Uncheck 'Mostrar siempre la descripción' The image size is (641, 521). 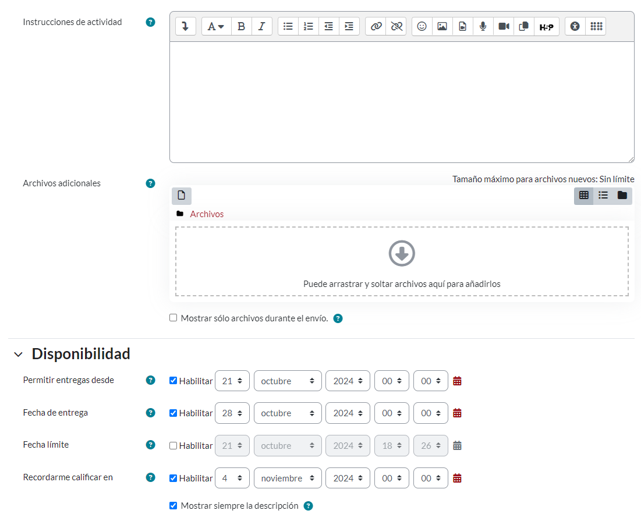tap(173, 505)
